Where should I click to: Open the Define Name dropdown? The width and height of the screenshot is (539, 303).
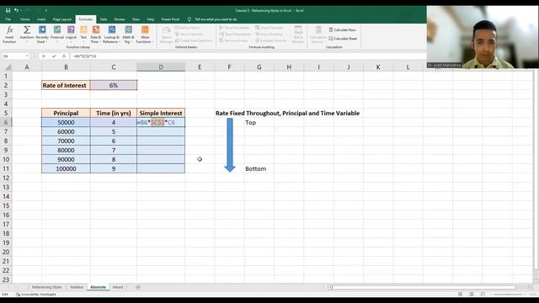202,28
